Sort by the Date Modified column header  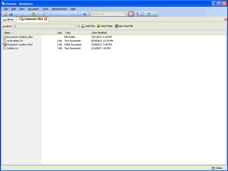click(103, 33)
